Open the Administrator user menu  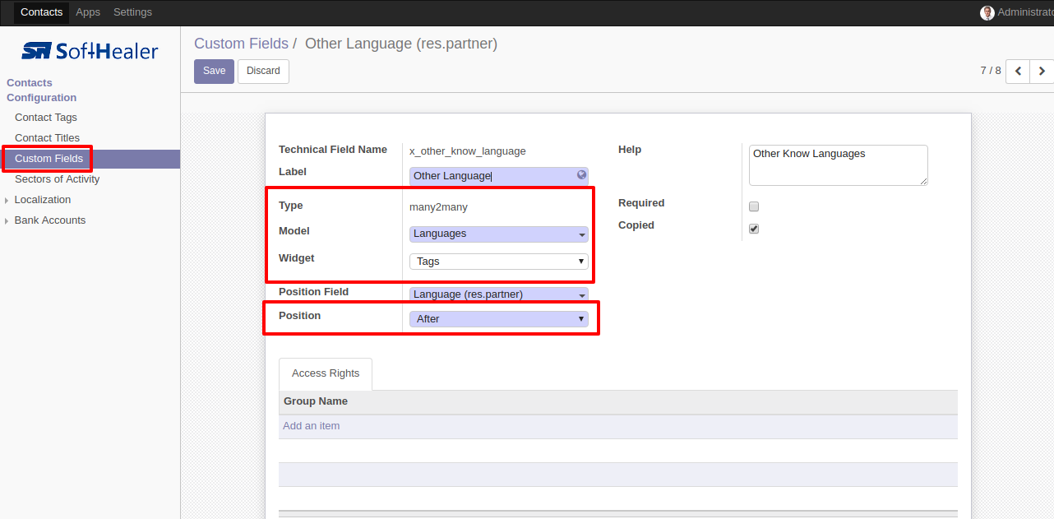1018,12
